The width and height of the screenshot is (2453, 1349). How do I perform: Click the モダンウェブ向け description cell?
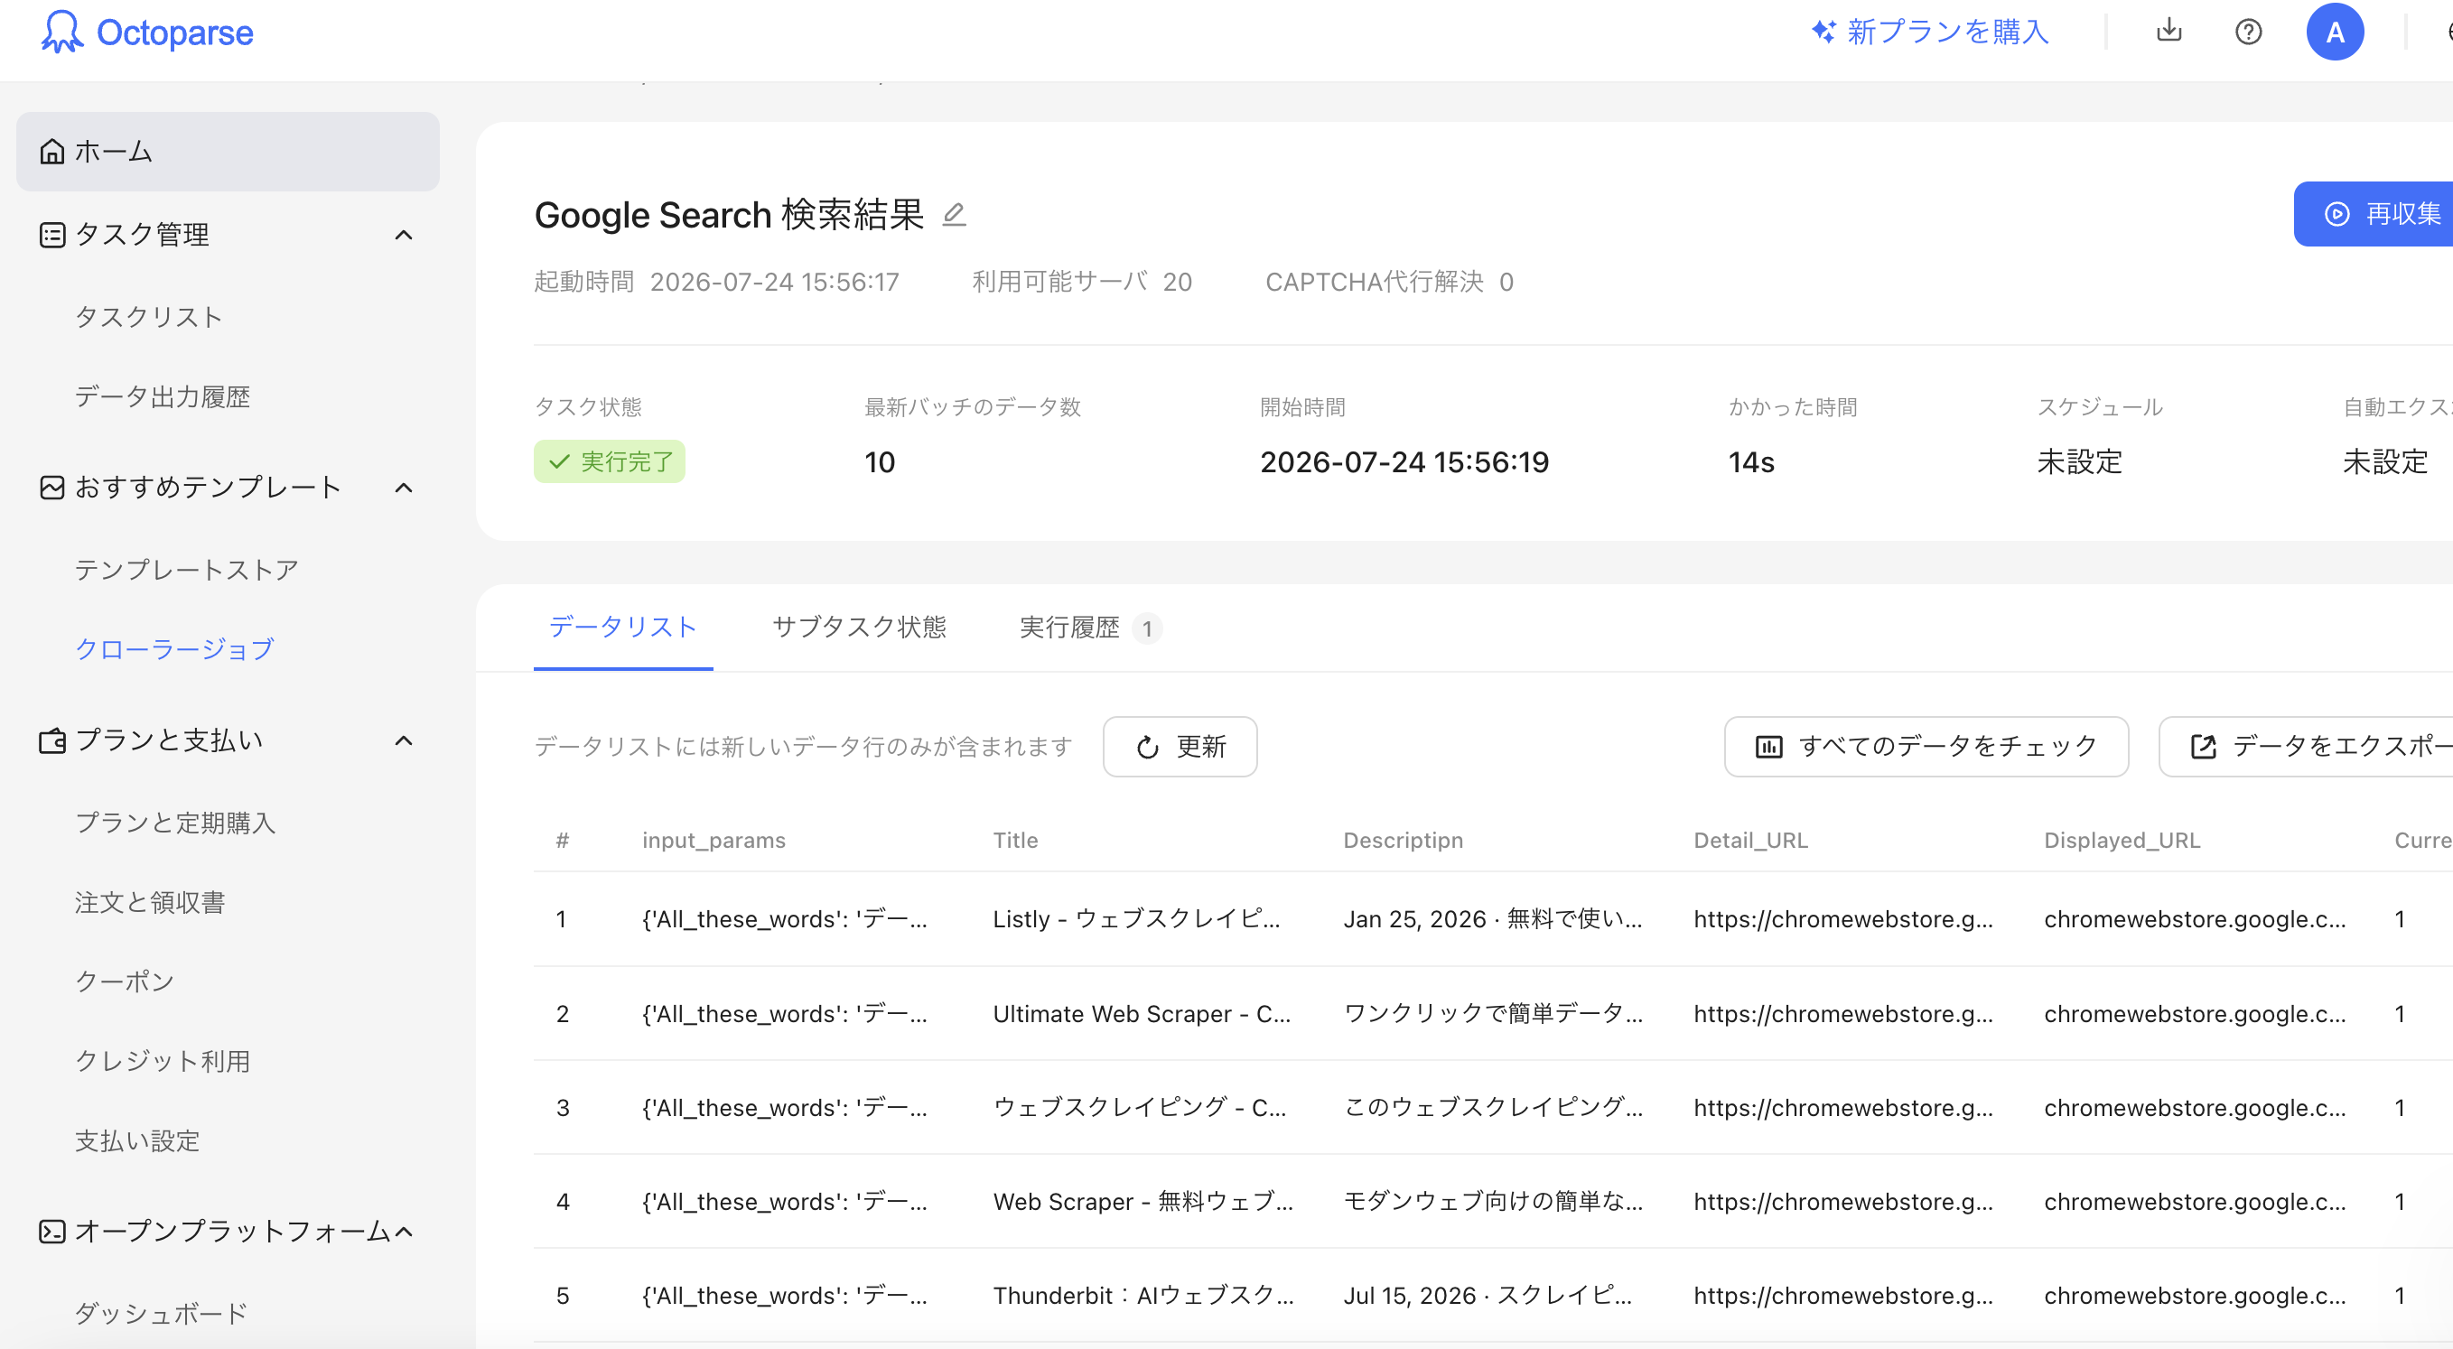[1492, 1203]
